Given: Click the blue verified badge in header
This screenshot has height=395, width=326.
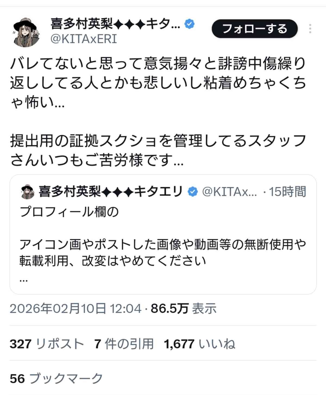Looking at the screenshot, I should (x=189, y=24).
